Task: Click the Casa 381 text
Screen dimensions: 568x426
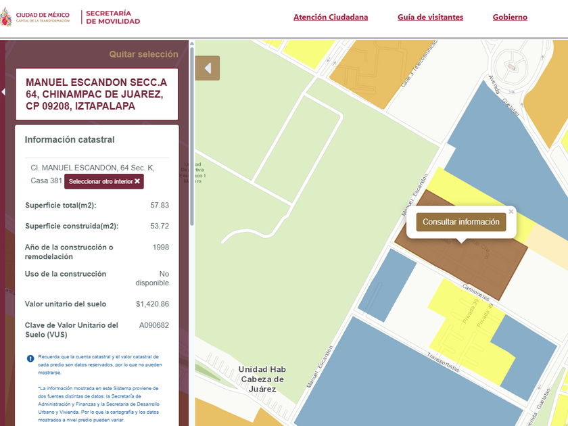Action: click(47, 181)
